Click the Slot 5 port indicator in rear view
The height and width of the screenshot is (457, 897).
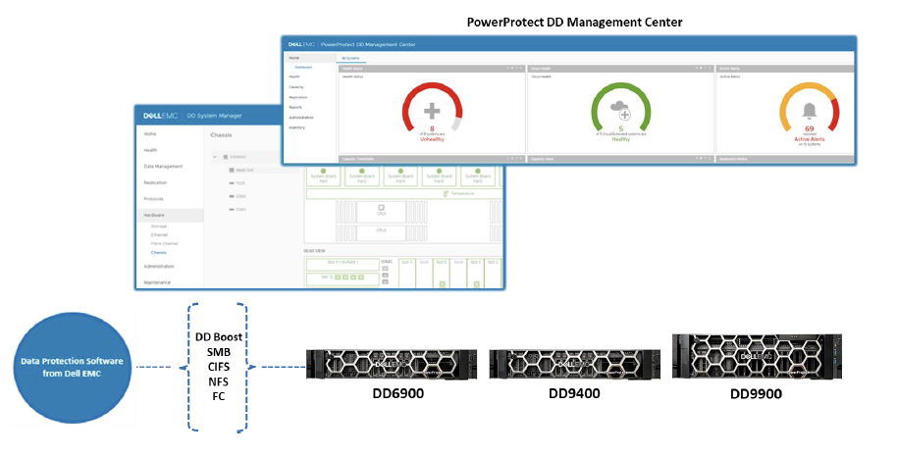[443, 283]
